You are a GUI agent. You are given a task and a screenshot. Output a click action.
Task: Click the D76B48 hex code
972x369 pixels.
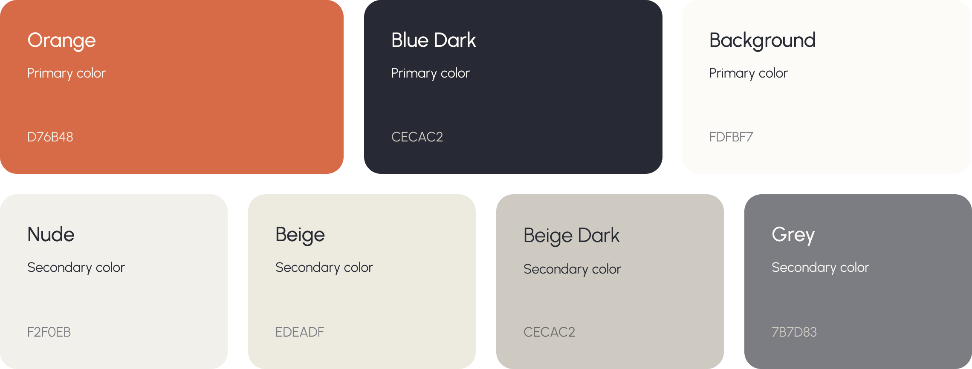click(x=50, y=137)
